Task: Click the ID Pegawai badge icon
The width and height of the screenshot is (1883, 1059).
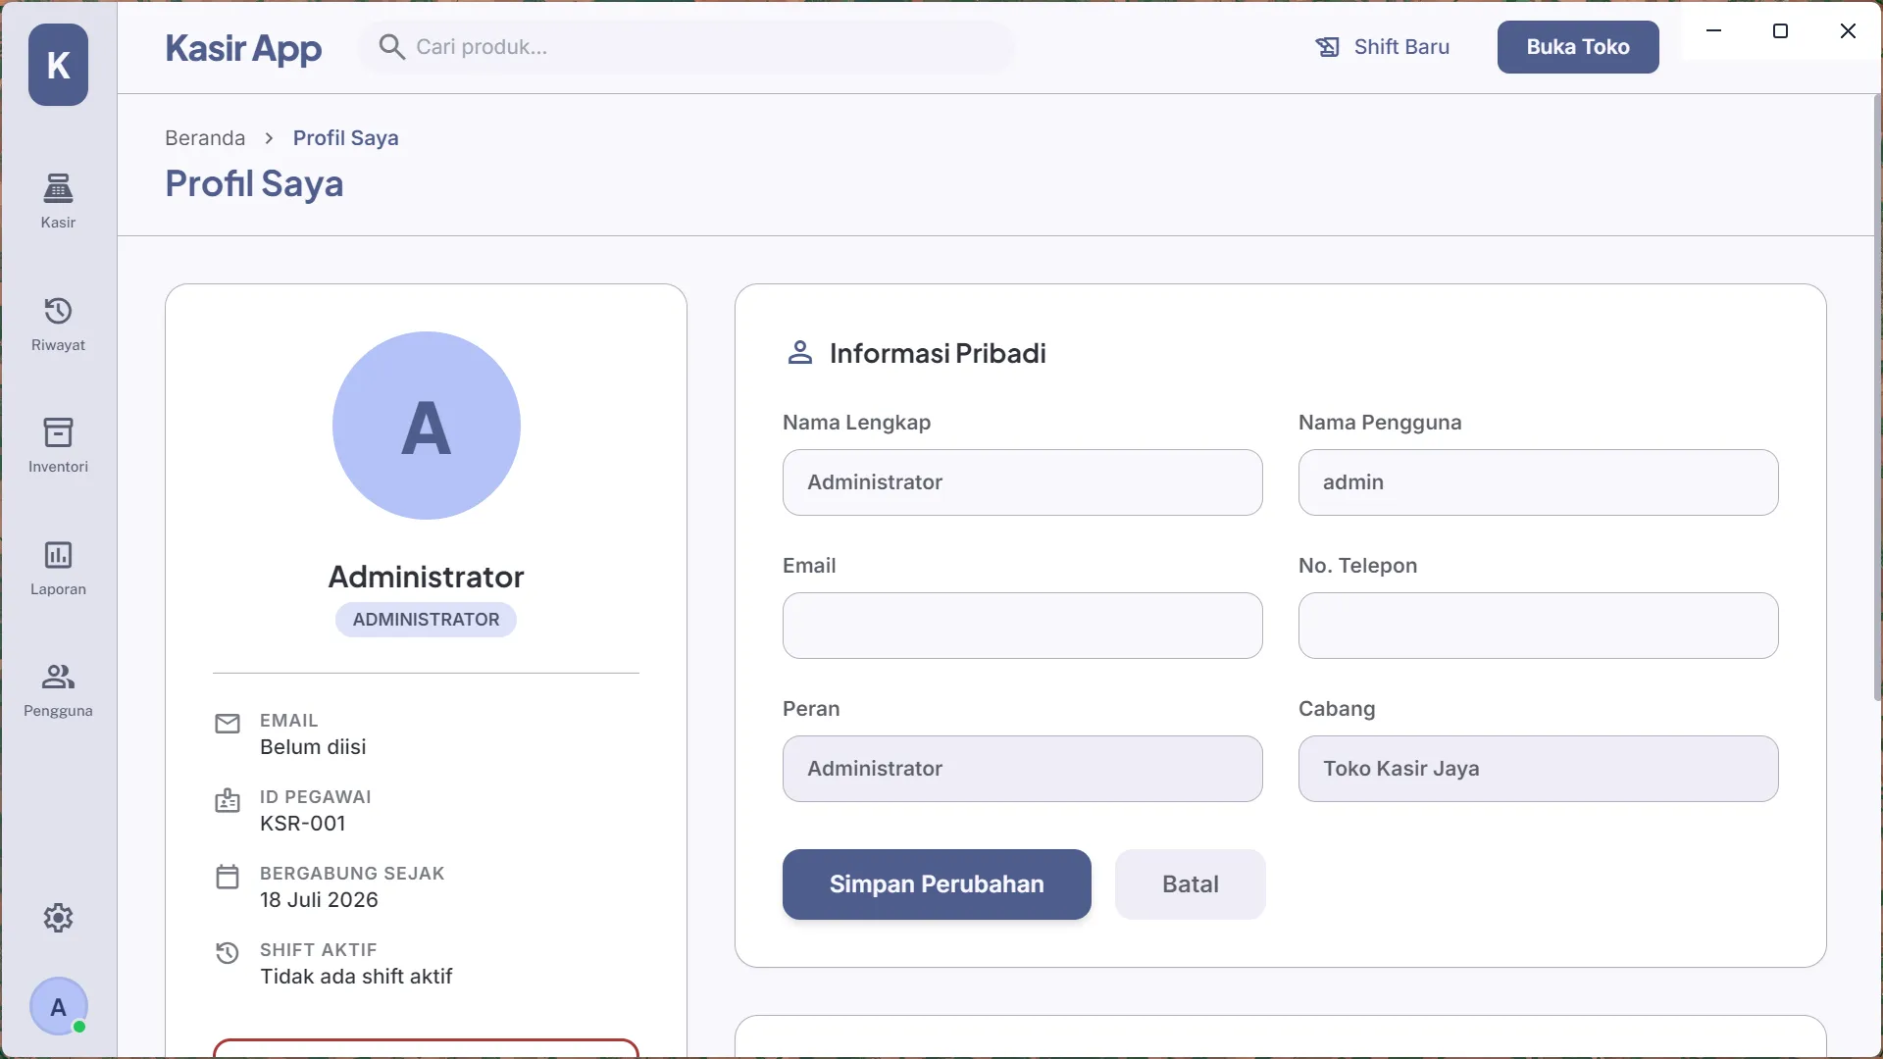Action: click(228, 800)
